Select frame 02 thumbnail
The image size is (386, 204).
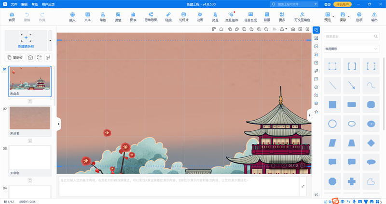(30, 118)
